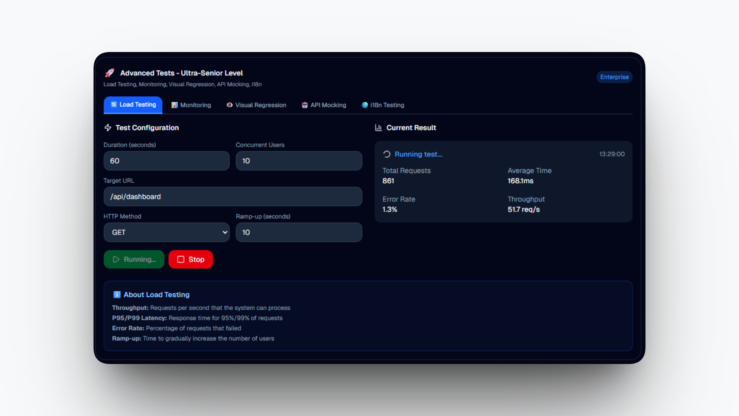This screenshot has width=739, height=416.
Task: Click the info icon near About Load Testing
Action: tap(117, 295)
